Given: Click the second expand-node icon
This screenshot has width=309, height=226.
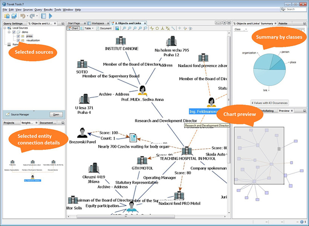Looking at the screenshot, I should pos(185,28).
